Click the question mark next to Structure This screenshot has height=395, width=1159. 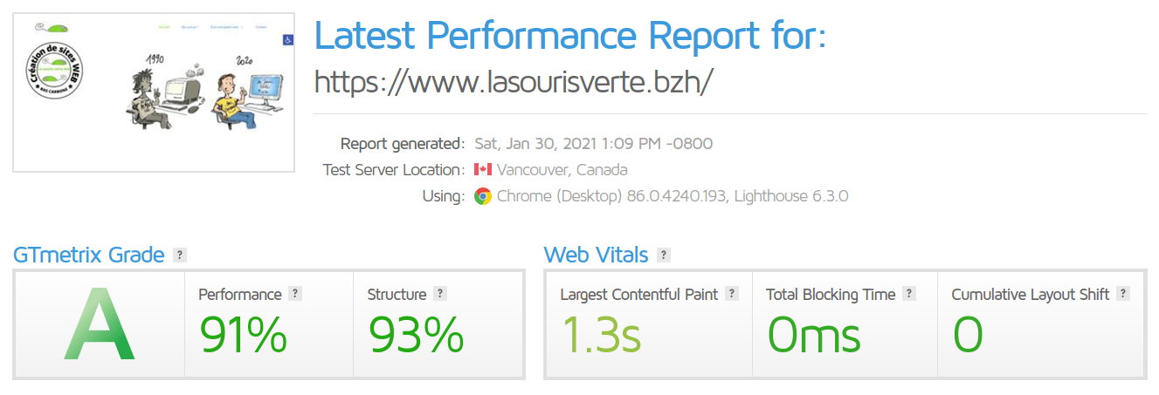[x=440, y=294]
